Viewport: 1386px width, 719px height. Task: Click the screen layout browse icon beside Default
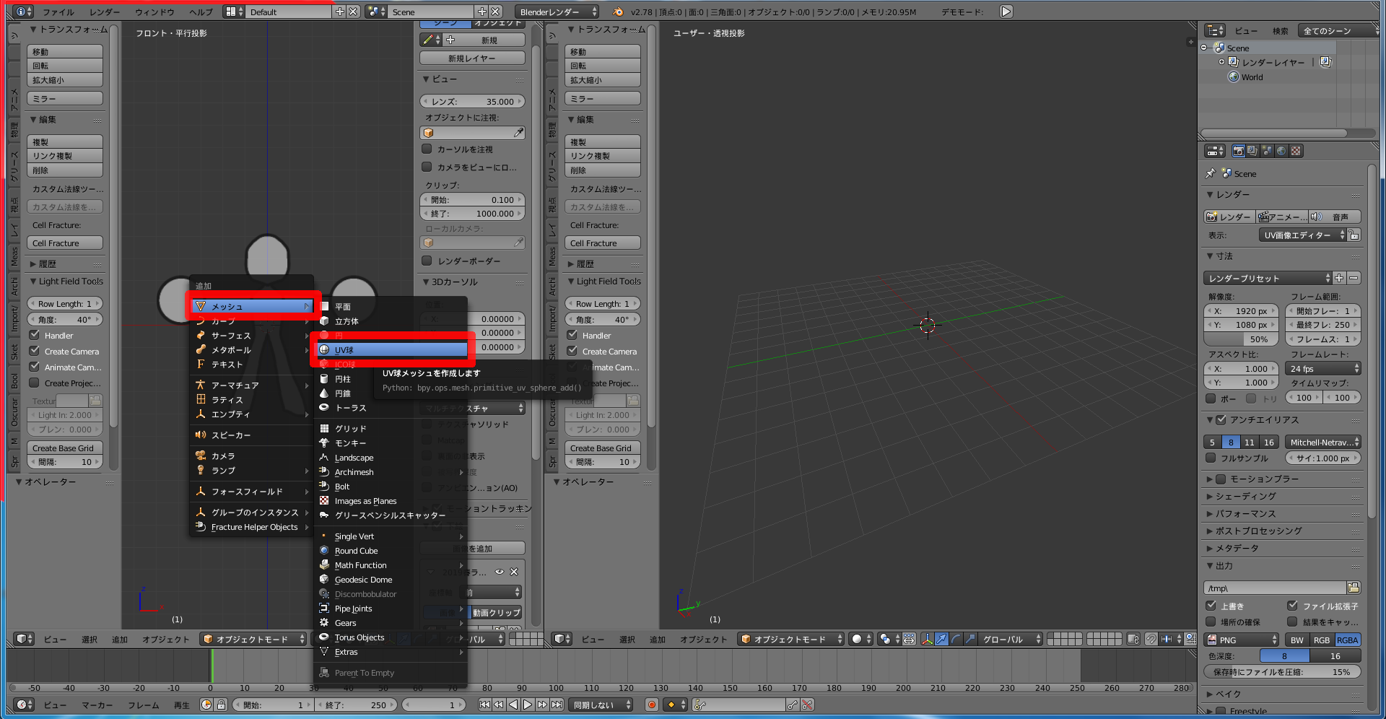tap(233, 12)
